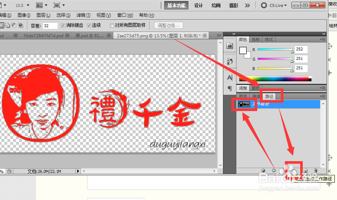This screenshot has width=337, height=200.
Task: Click the Create new path icon
Action: click(x=305, y=171)
